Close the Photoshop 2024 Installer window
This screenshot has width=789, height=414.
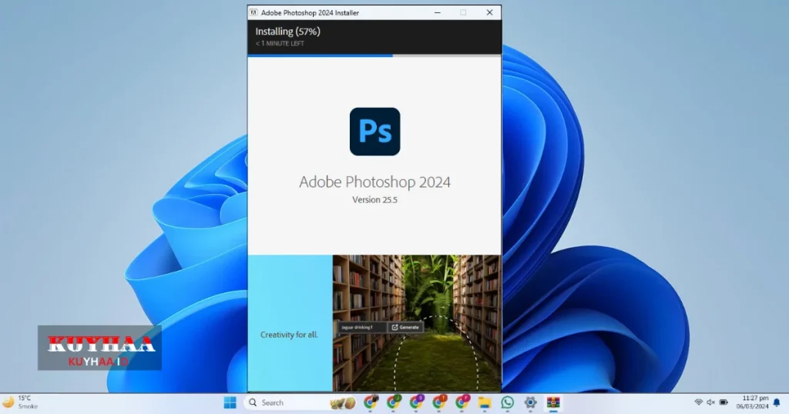pyautogui.click(x=489, y=12)
